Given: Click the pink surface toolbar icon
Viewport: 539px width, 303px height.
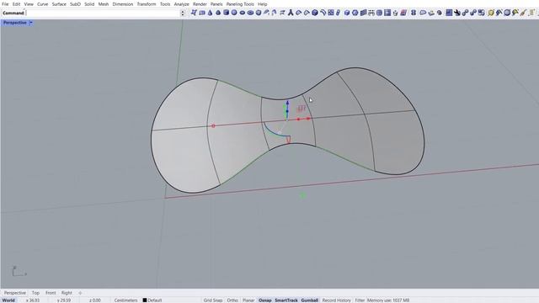Looking at the screenshot, I should click(x=403, y=13).
